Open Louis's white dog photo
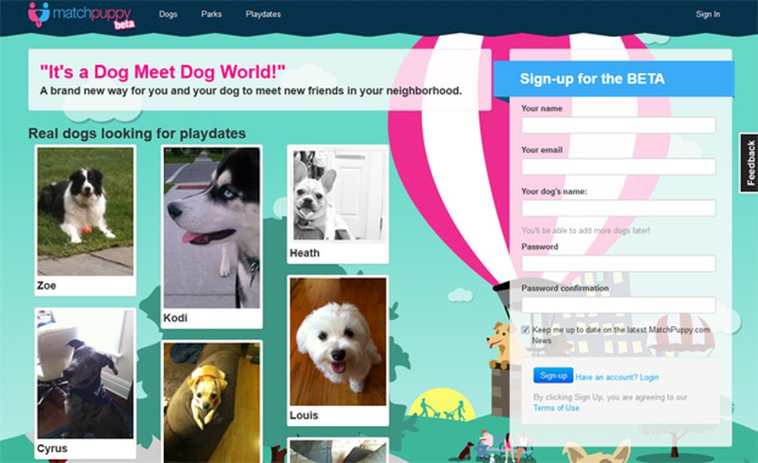 pyautogui.click(x=338, y=341)
